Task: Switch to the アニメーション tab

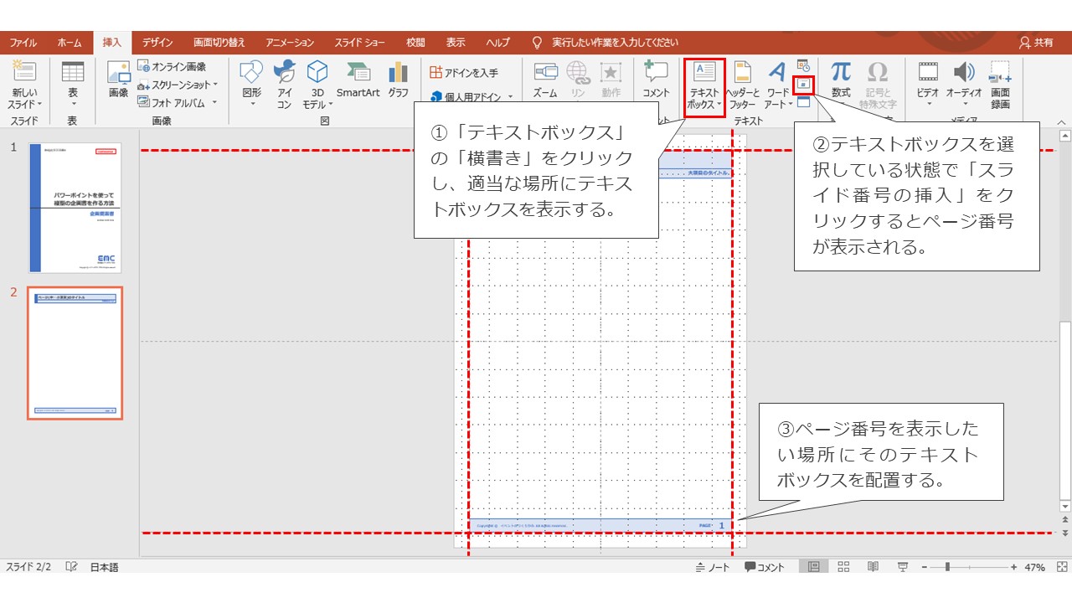Action: pos(290,43)
